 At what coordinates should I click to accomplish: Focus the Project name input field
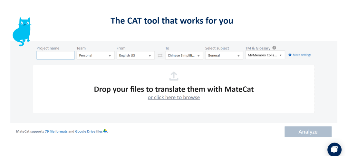click(55, 55)
